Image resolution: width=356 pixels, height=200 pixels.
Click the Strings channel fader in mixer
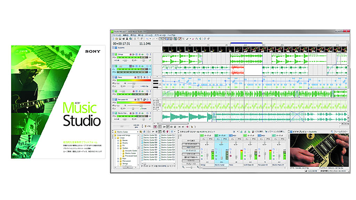click(x=207, y=155)
